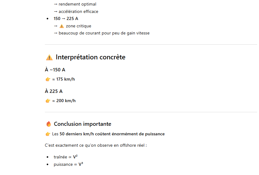
Task: Click the pointing hand beside "≈ 200 km/h"
Action: (48, 101)
